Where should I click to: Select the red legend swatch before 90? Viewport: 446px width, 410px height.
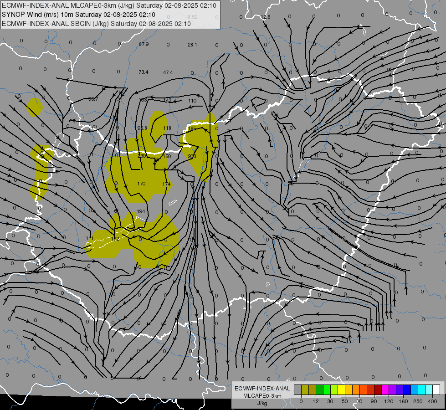(x=371, y=390)
